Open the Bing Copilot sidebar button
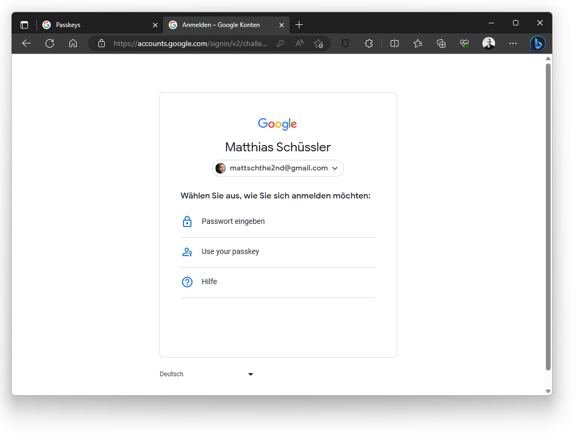 tap(537, 43)
